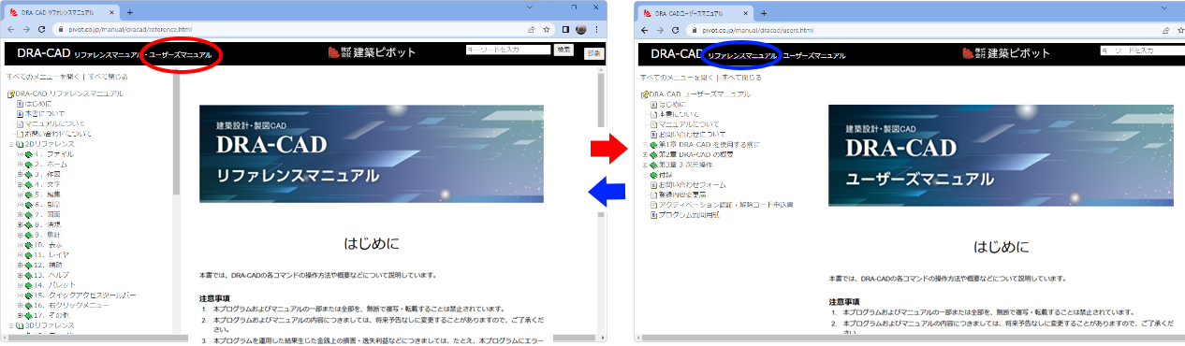
Task: Close the DRA-CAD ユーザーズマニュアル tab
Action: 745,14
